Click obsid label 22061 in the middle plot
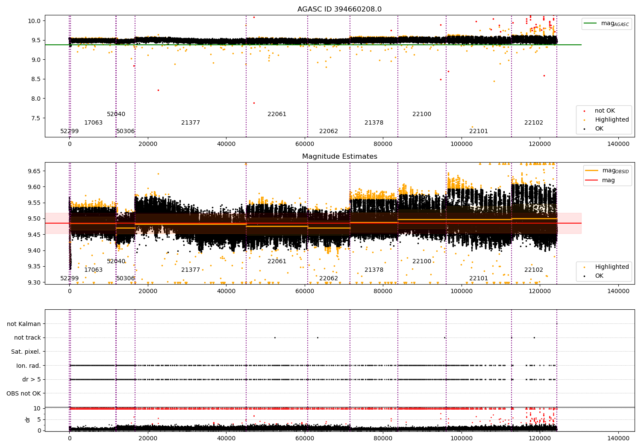The height and width of the screenshot is (448, 641). (x=277, y=261)
